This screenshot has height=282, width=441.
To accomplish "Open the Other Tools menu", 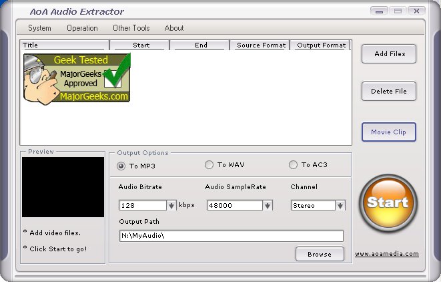I will point(131,28).
